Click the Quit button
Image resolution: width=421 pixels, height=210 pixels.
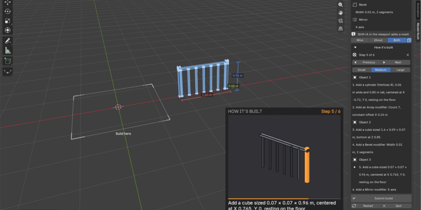(x=396, y=206)
